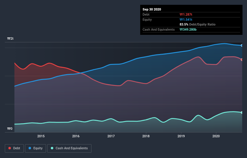Toggle the Debt series legend button

click(14, 148)
